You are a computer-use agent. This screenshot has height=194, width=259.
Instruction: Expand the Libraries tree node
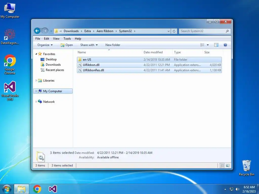point(36,81)
